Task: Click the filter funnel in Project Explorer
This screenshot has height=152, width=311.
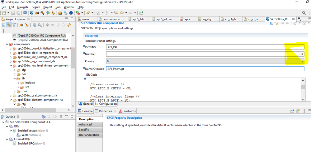Action: tap(14, 25)
